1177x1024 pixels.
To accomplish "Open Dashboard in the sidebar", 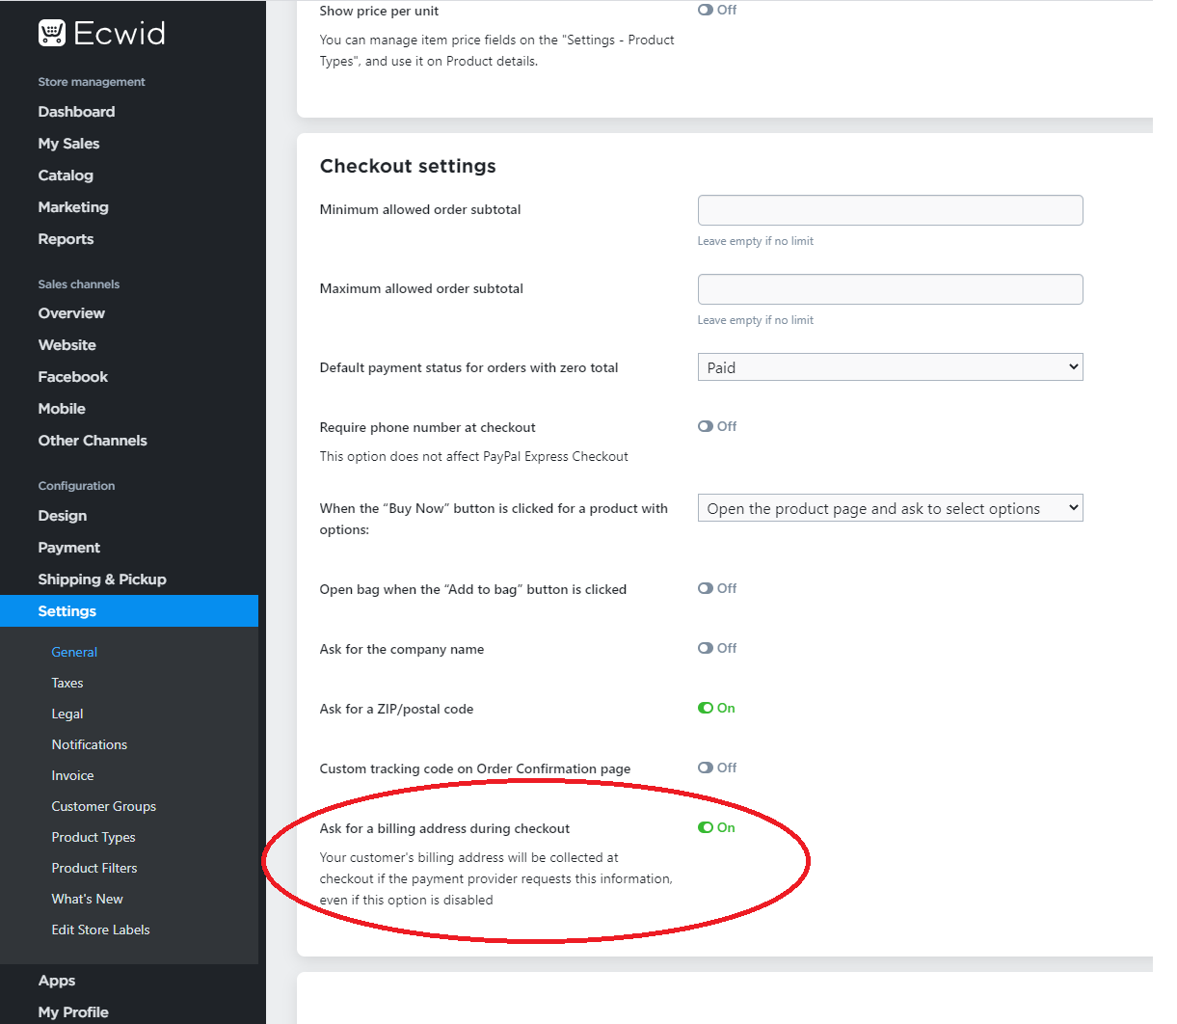I will coord(76,112).
